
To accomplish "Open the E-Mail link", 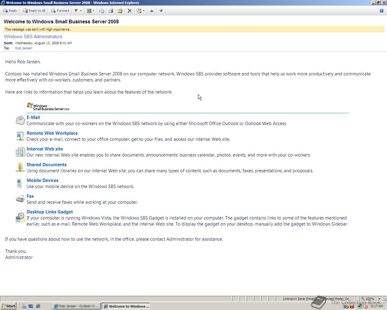I will click(33, 117).
